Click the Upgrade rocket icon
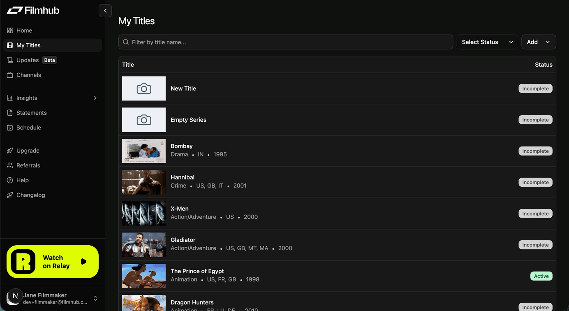 click(x=9, y=151)
